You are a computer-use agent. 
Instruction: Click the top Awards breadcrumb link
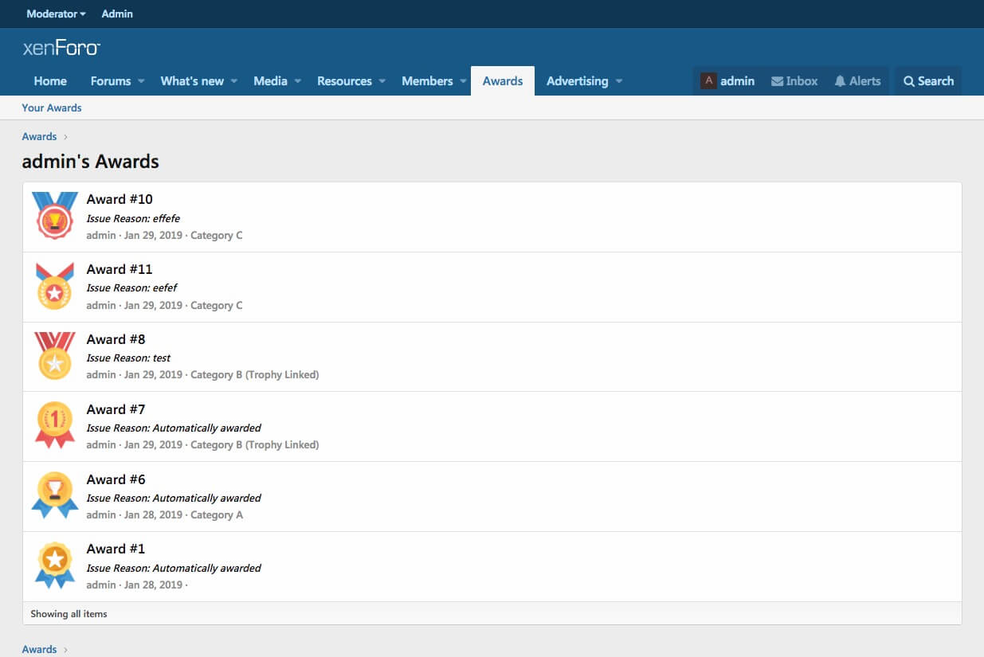(39, 136)
